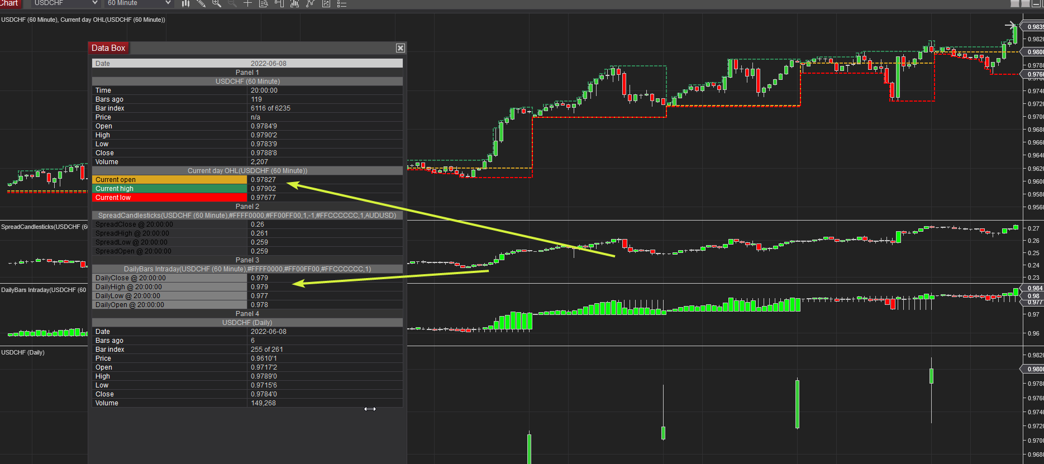Click the Volume 2,207 value
Screen dimensions: 1044x464
(x=259, y=161)
